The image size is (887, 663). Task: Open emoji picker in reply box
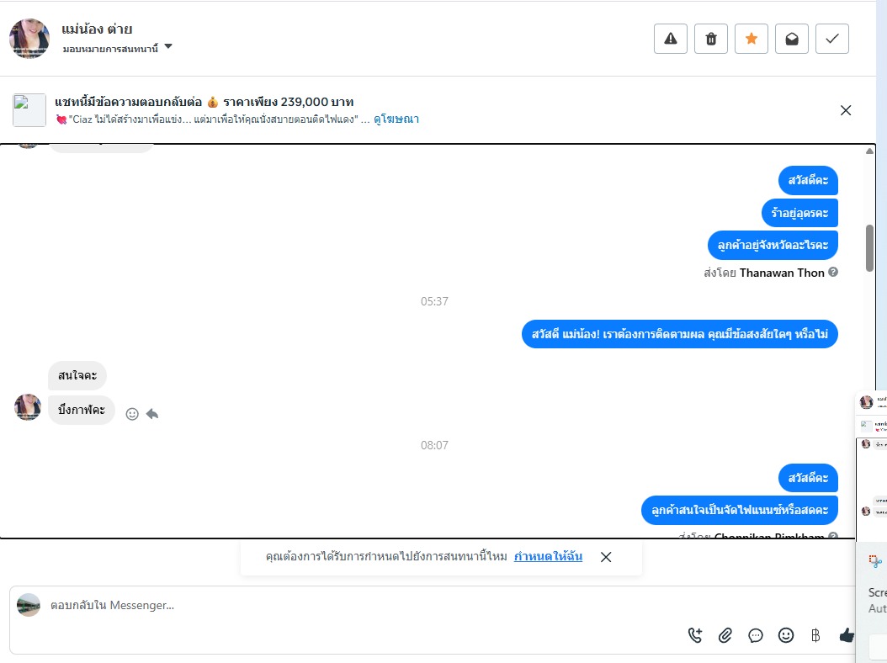(786, 635)
